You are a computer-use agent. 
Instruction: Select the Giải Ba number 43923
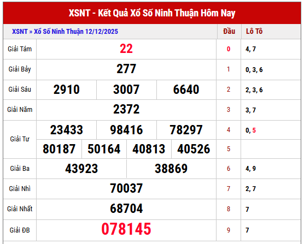81,169
